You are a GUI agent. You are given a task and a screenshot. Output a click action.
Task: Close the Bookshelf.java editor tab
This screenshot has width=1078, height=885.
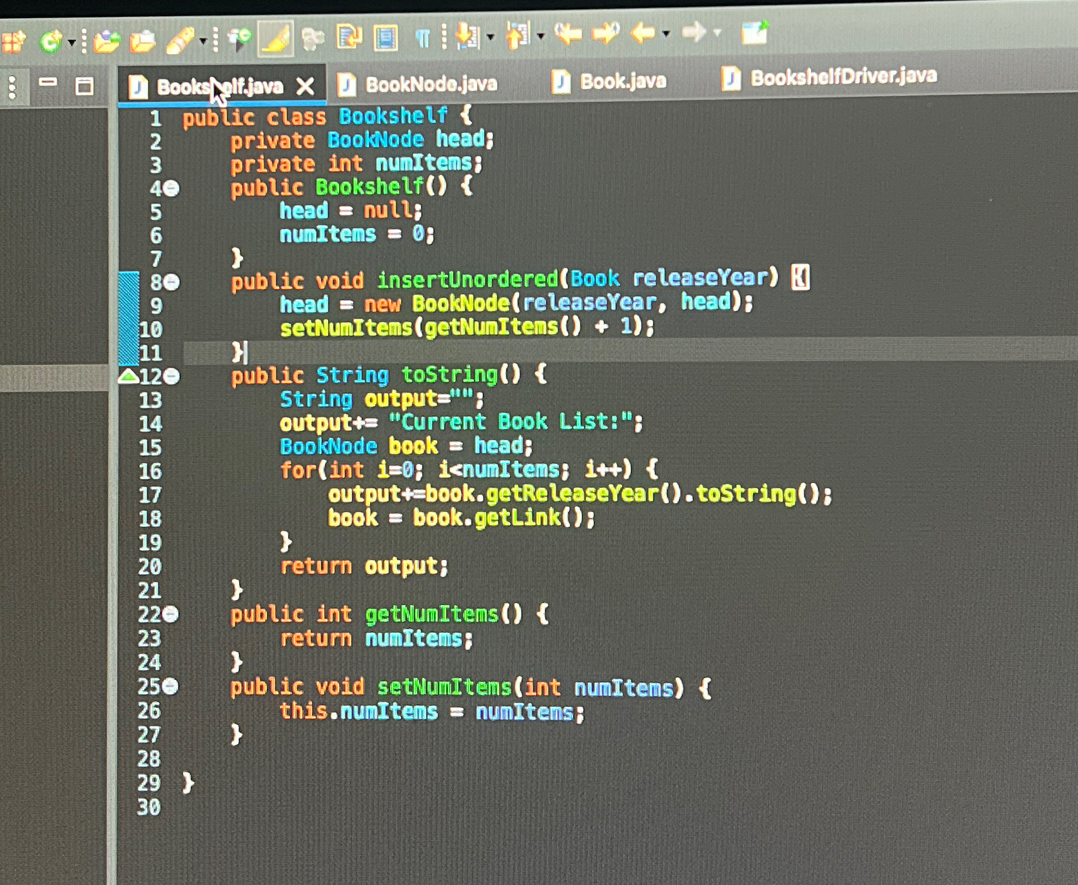(305, 86)
